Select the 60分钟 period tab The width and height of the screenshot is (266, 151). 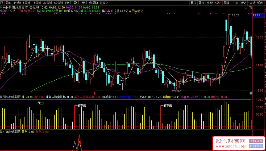[x=59, y=3]
